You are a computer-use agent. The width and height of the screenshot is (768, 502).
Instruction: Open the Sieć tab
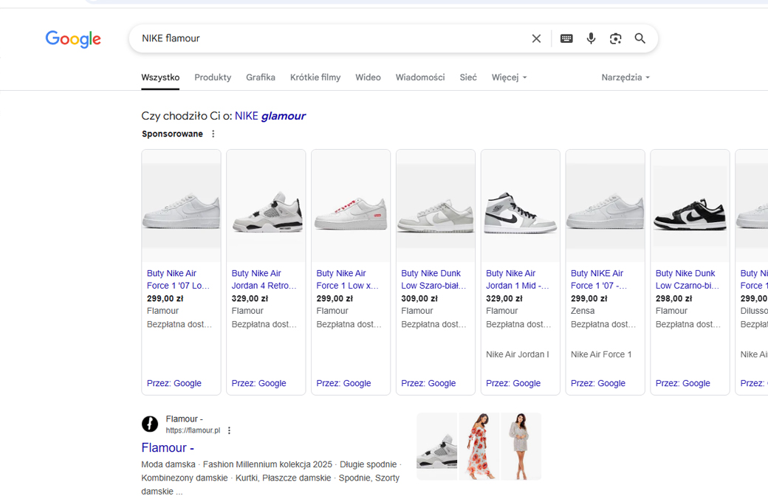tap(468, 78)
